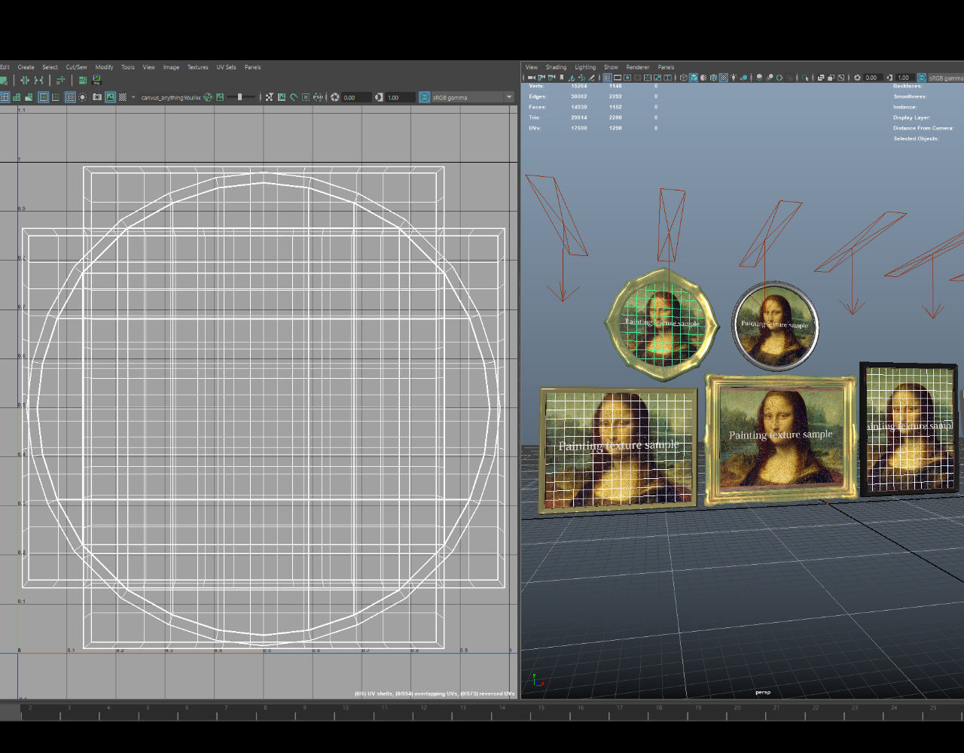Click frame 20 on the timeline
The width and height of the screenshot is (964, 753).
(x=737, y=708)
